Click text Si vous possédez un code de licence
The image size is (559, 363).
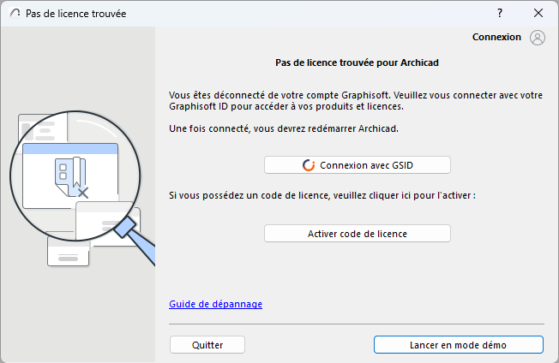pos(322,195)
